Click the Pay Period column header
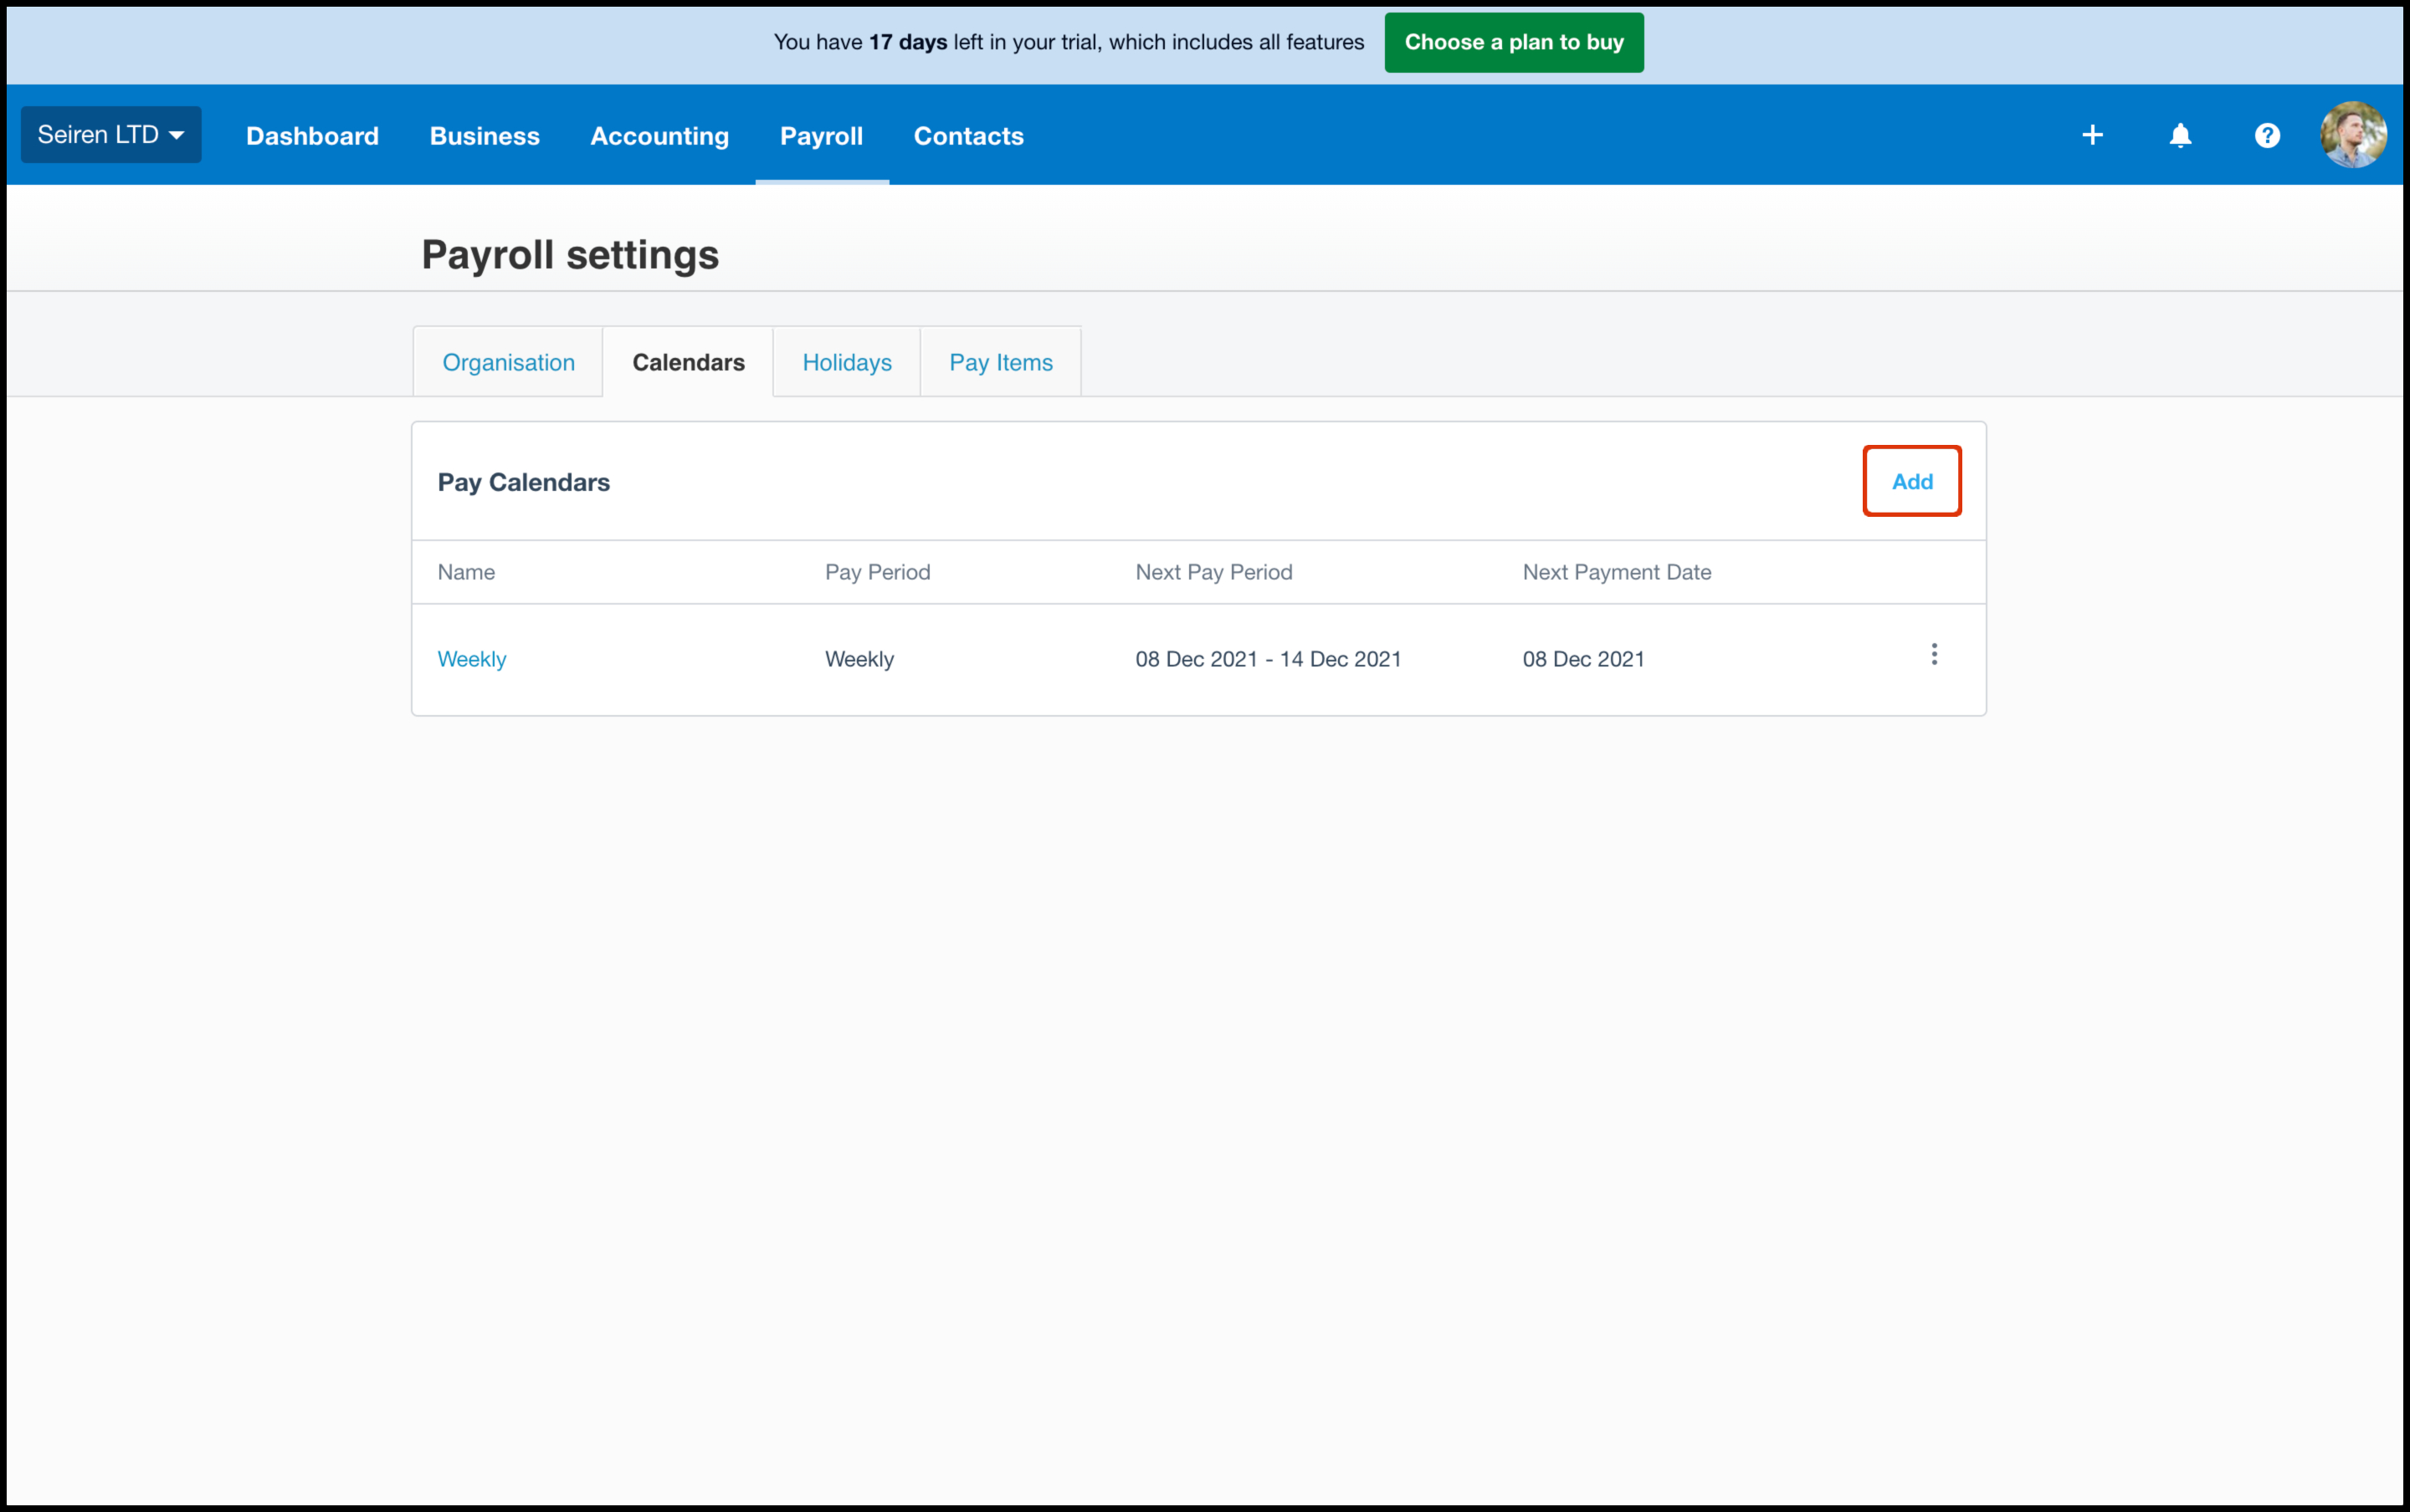The height and width of the screenshot is (1512, 2410). point(876,572)
